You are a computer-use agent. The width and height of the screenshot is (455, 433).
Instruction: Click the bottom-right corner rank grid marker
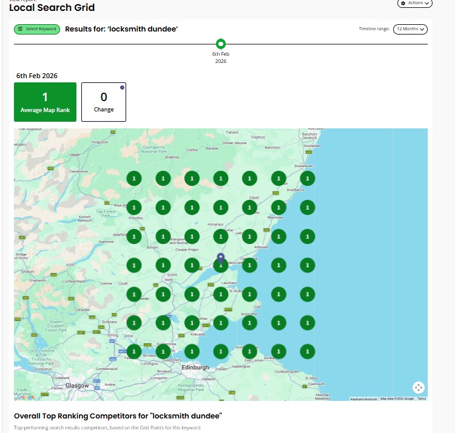coord(308,352)
